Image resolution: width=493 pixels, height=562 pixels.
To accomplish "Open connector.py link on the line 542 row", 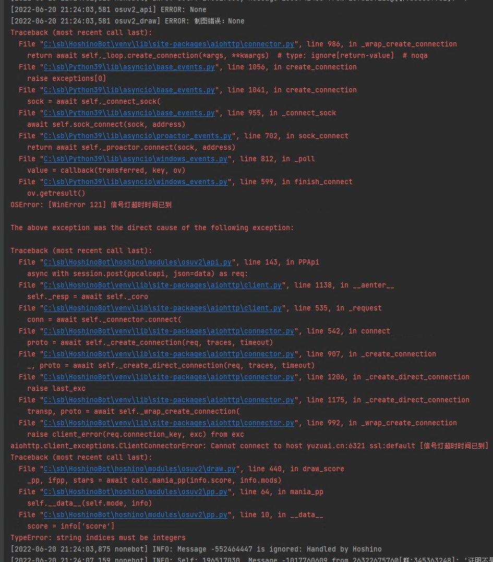I will [169, 331].
